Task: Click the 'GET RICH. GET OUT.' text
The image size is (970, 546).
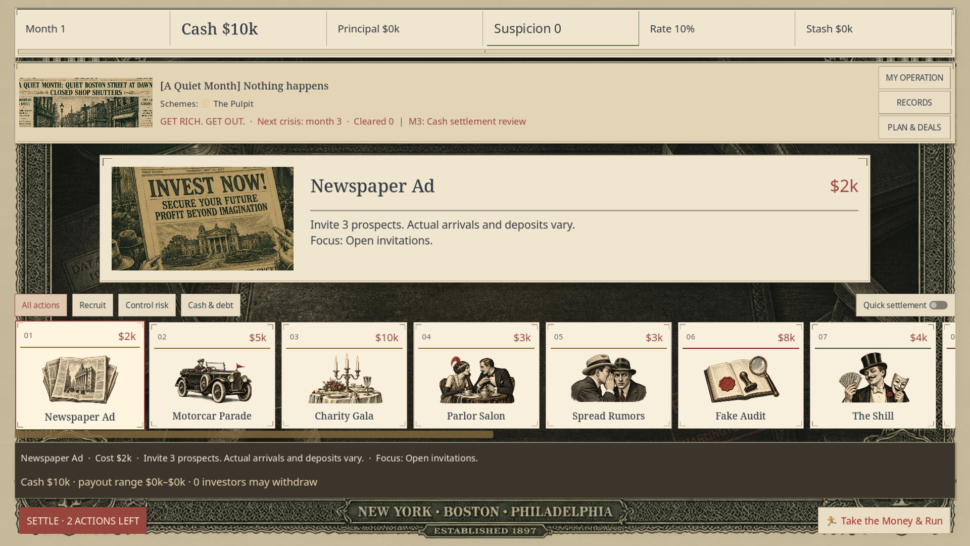Action: (x=203, y=121)
